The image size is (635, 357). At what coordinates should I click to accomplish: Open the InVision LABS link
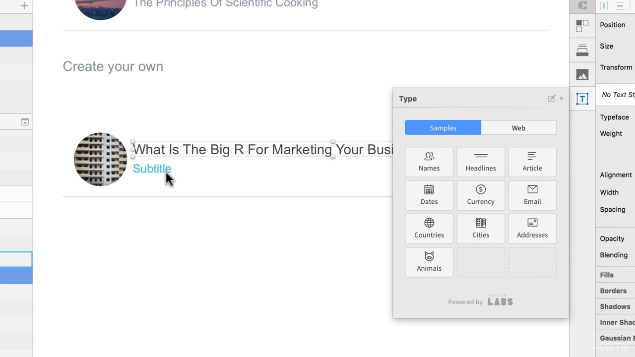coord(500,301)
